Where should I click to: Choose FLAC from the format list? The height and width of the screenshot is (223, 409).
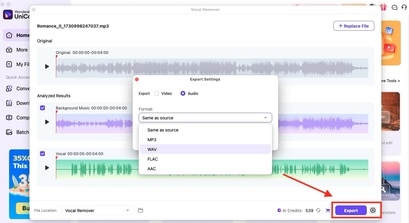[x=205, y=159]
